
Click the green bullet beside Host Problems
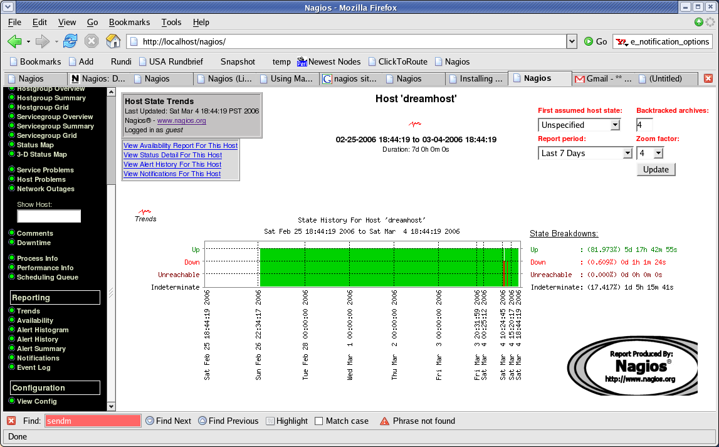(x=12, y=179)
